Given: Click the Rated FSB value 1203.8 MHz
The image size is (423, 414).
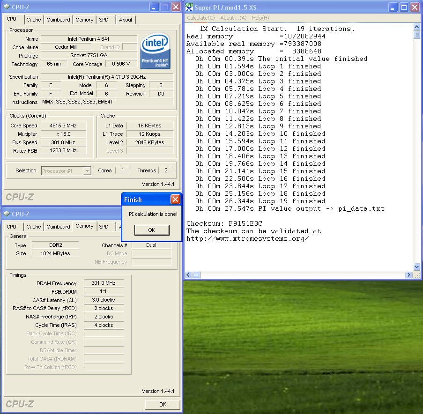Looking at the screenshot, I should pos(63,150).
